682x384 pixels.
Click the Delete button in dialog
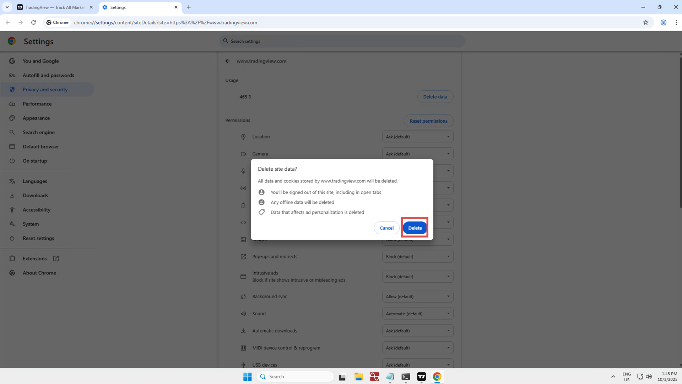click(x=415, y=228)
